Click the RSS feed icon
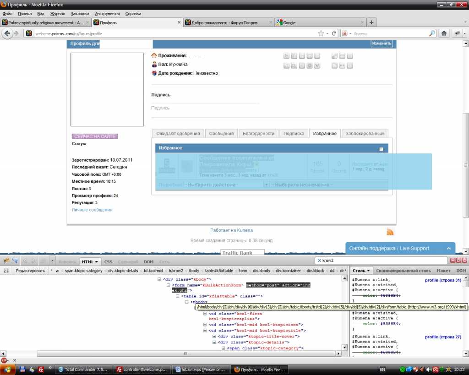 coord(390,232)
